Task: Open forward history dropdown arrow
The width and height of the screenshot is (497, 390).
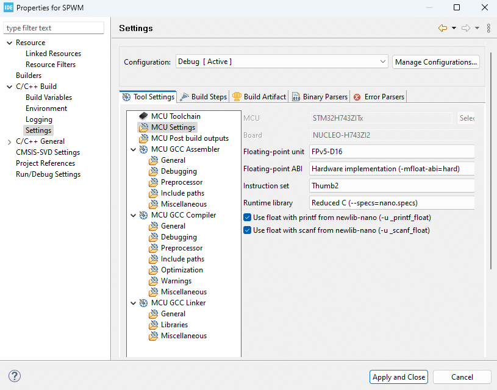Action: (x=477, y=28)
